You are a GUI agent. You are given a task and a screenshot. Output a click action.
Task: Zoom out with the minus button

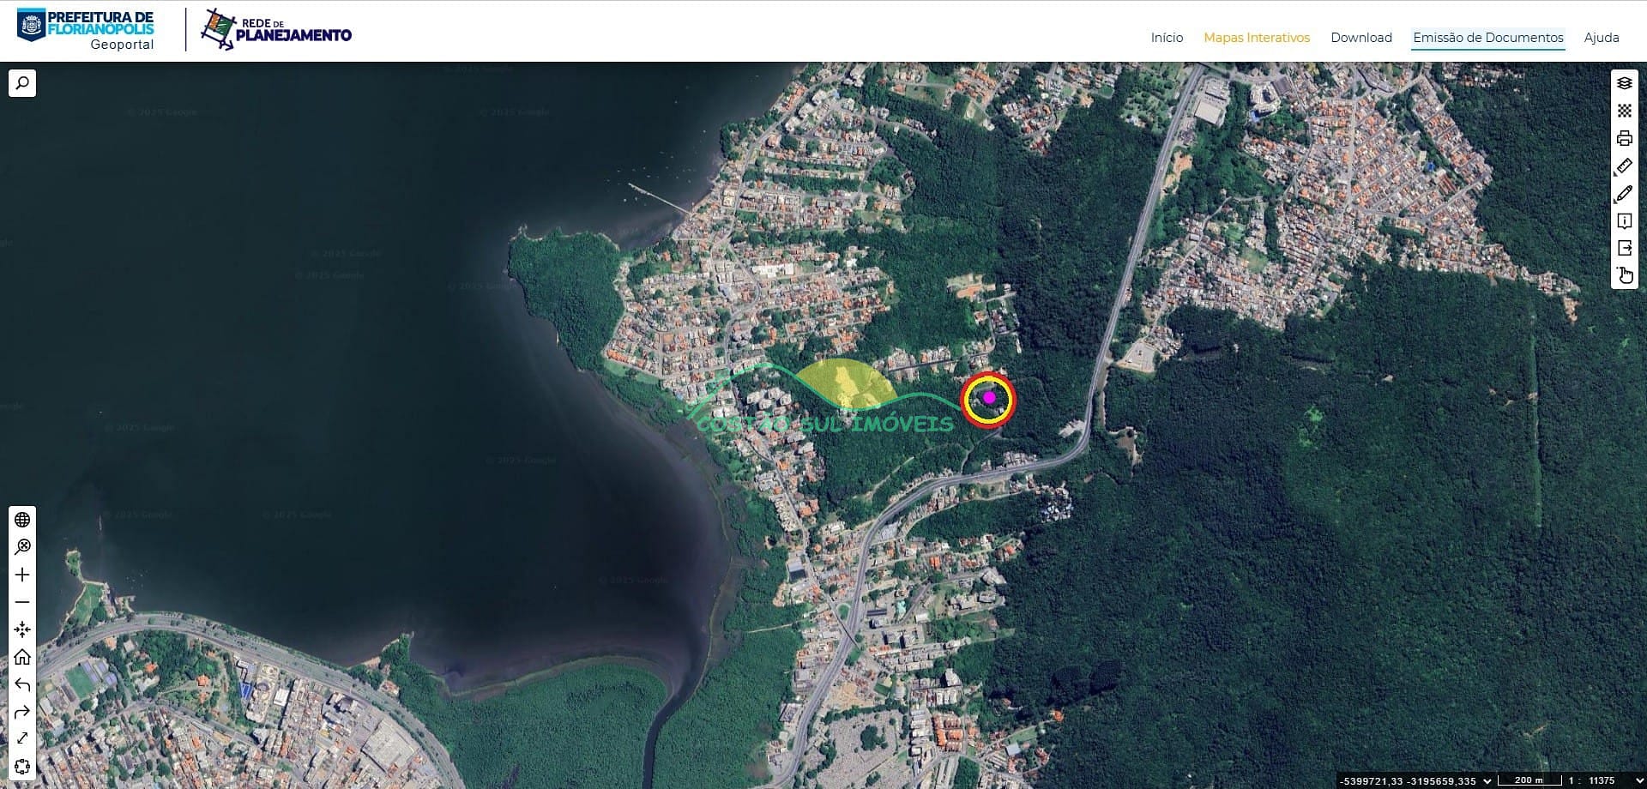coord(22,602)
